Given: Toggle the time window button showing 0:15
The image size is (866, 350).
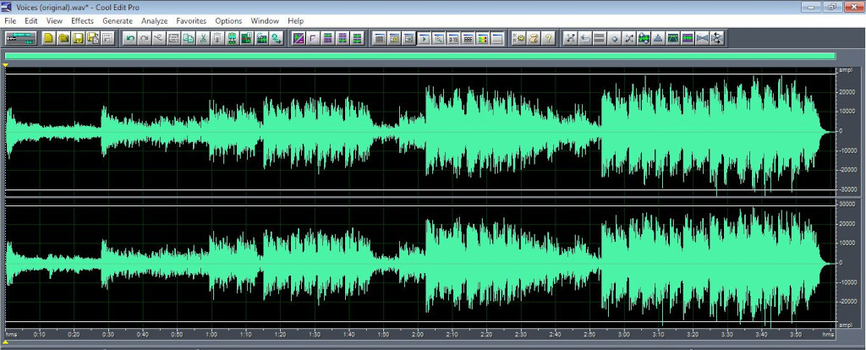Looking at the screenshot, I should tap(453, 38).
